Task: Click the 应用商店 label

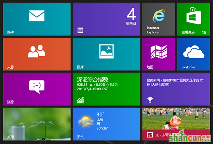Action: tap(188, 32)
